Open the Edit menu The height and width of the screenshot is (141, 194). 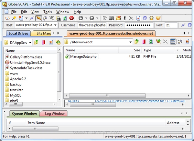[x=24, y=12]
